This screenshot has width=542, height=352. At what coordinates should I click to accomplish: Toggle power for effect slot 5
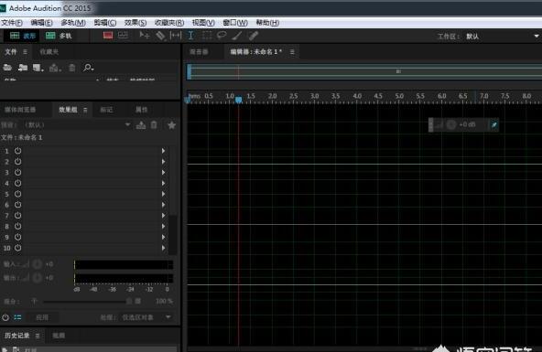point(18,194)
